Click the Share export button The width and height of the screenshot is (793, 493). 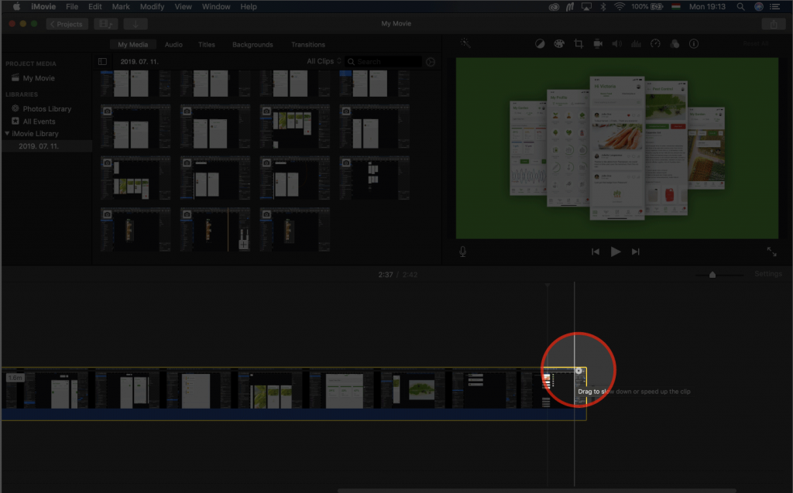point(774,24)
